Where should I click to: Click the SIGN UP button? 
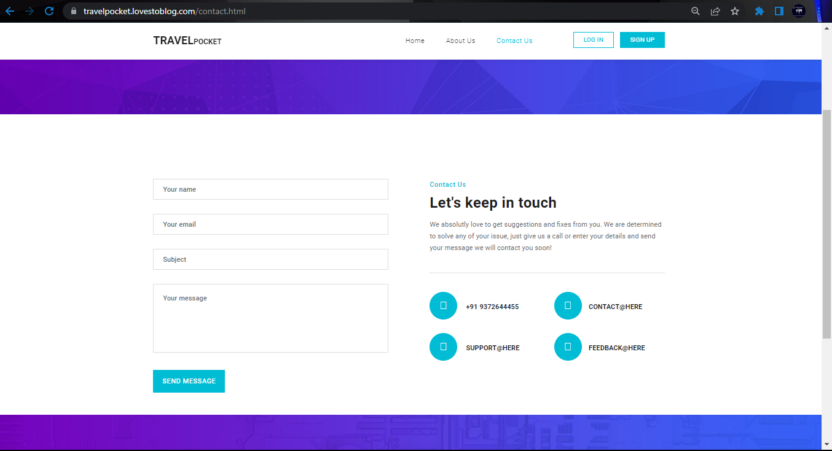[642, 40]
